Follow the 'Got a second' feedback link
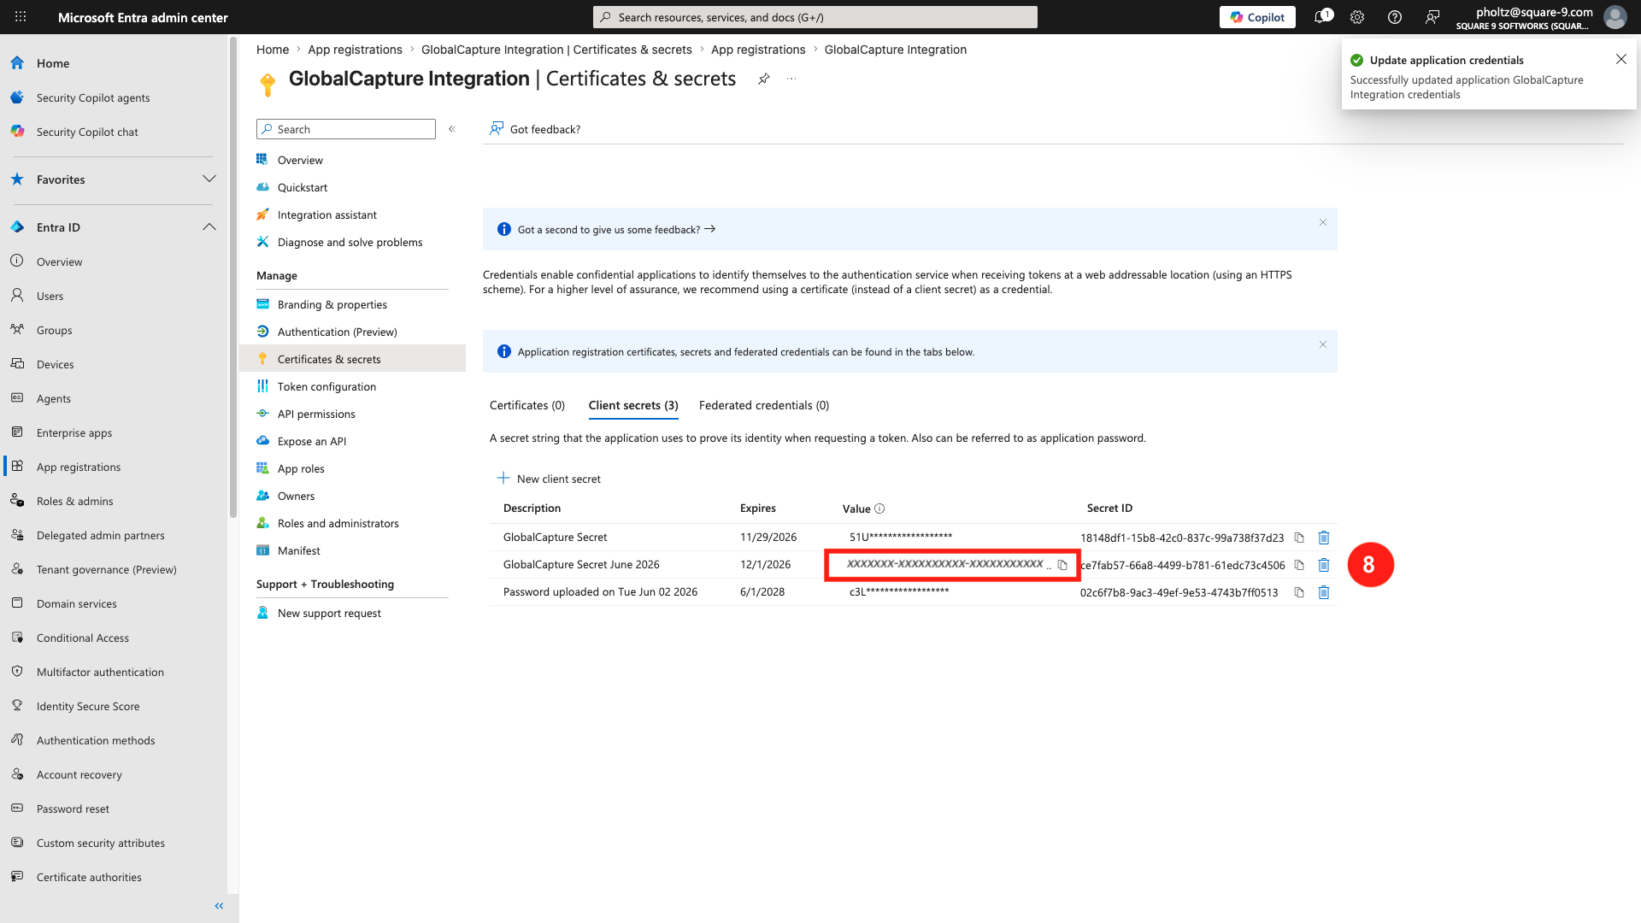The image size is (1641, 923). click(x=616, y=229)
